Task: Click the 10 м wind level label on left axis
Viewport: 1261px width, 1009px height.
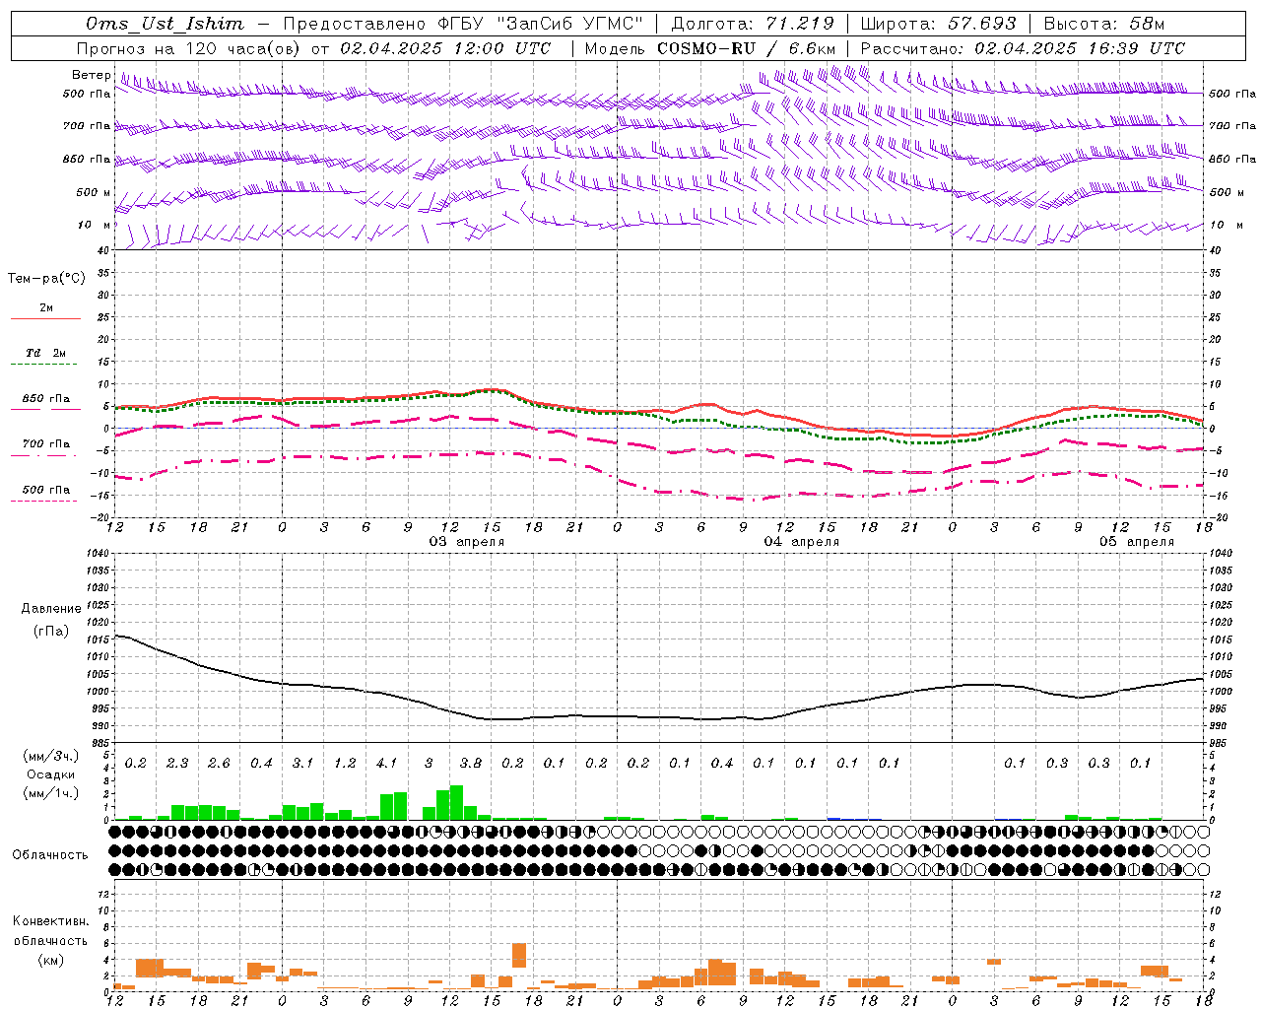Action: point(94,225)
